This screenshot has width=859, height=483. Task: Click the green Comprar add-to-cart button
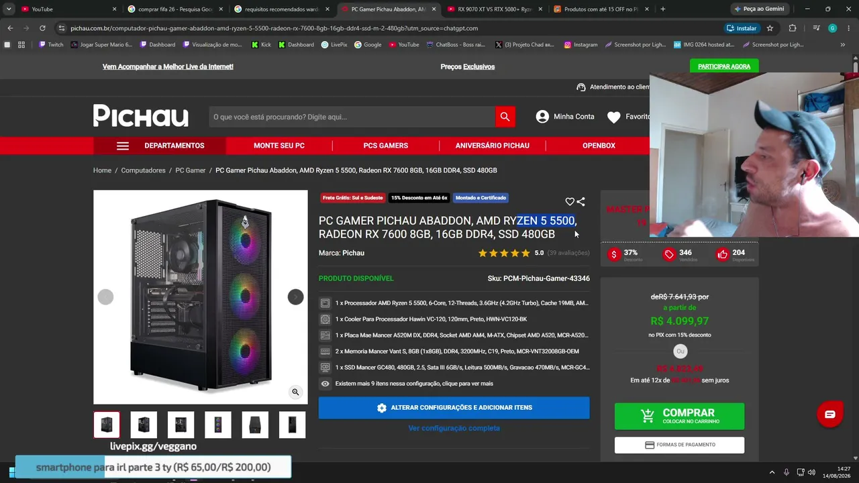679,416
